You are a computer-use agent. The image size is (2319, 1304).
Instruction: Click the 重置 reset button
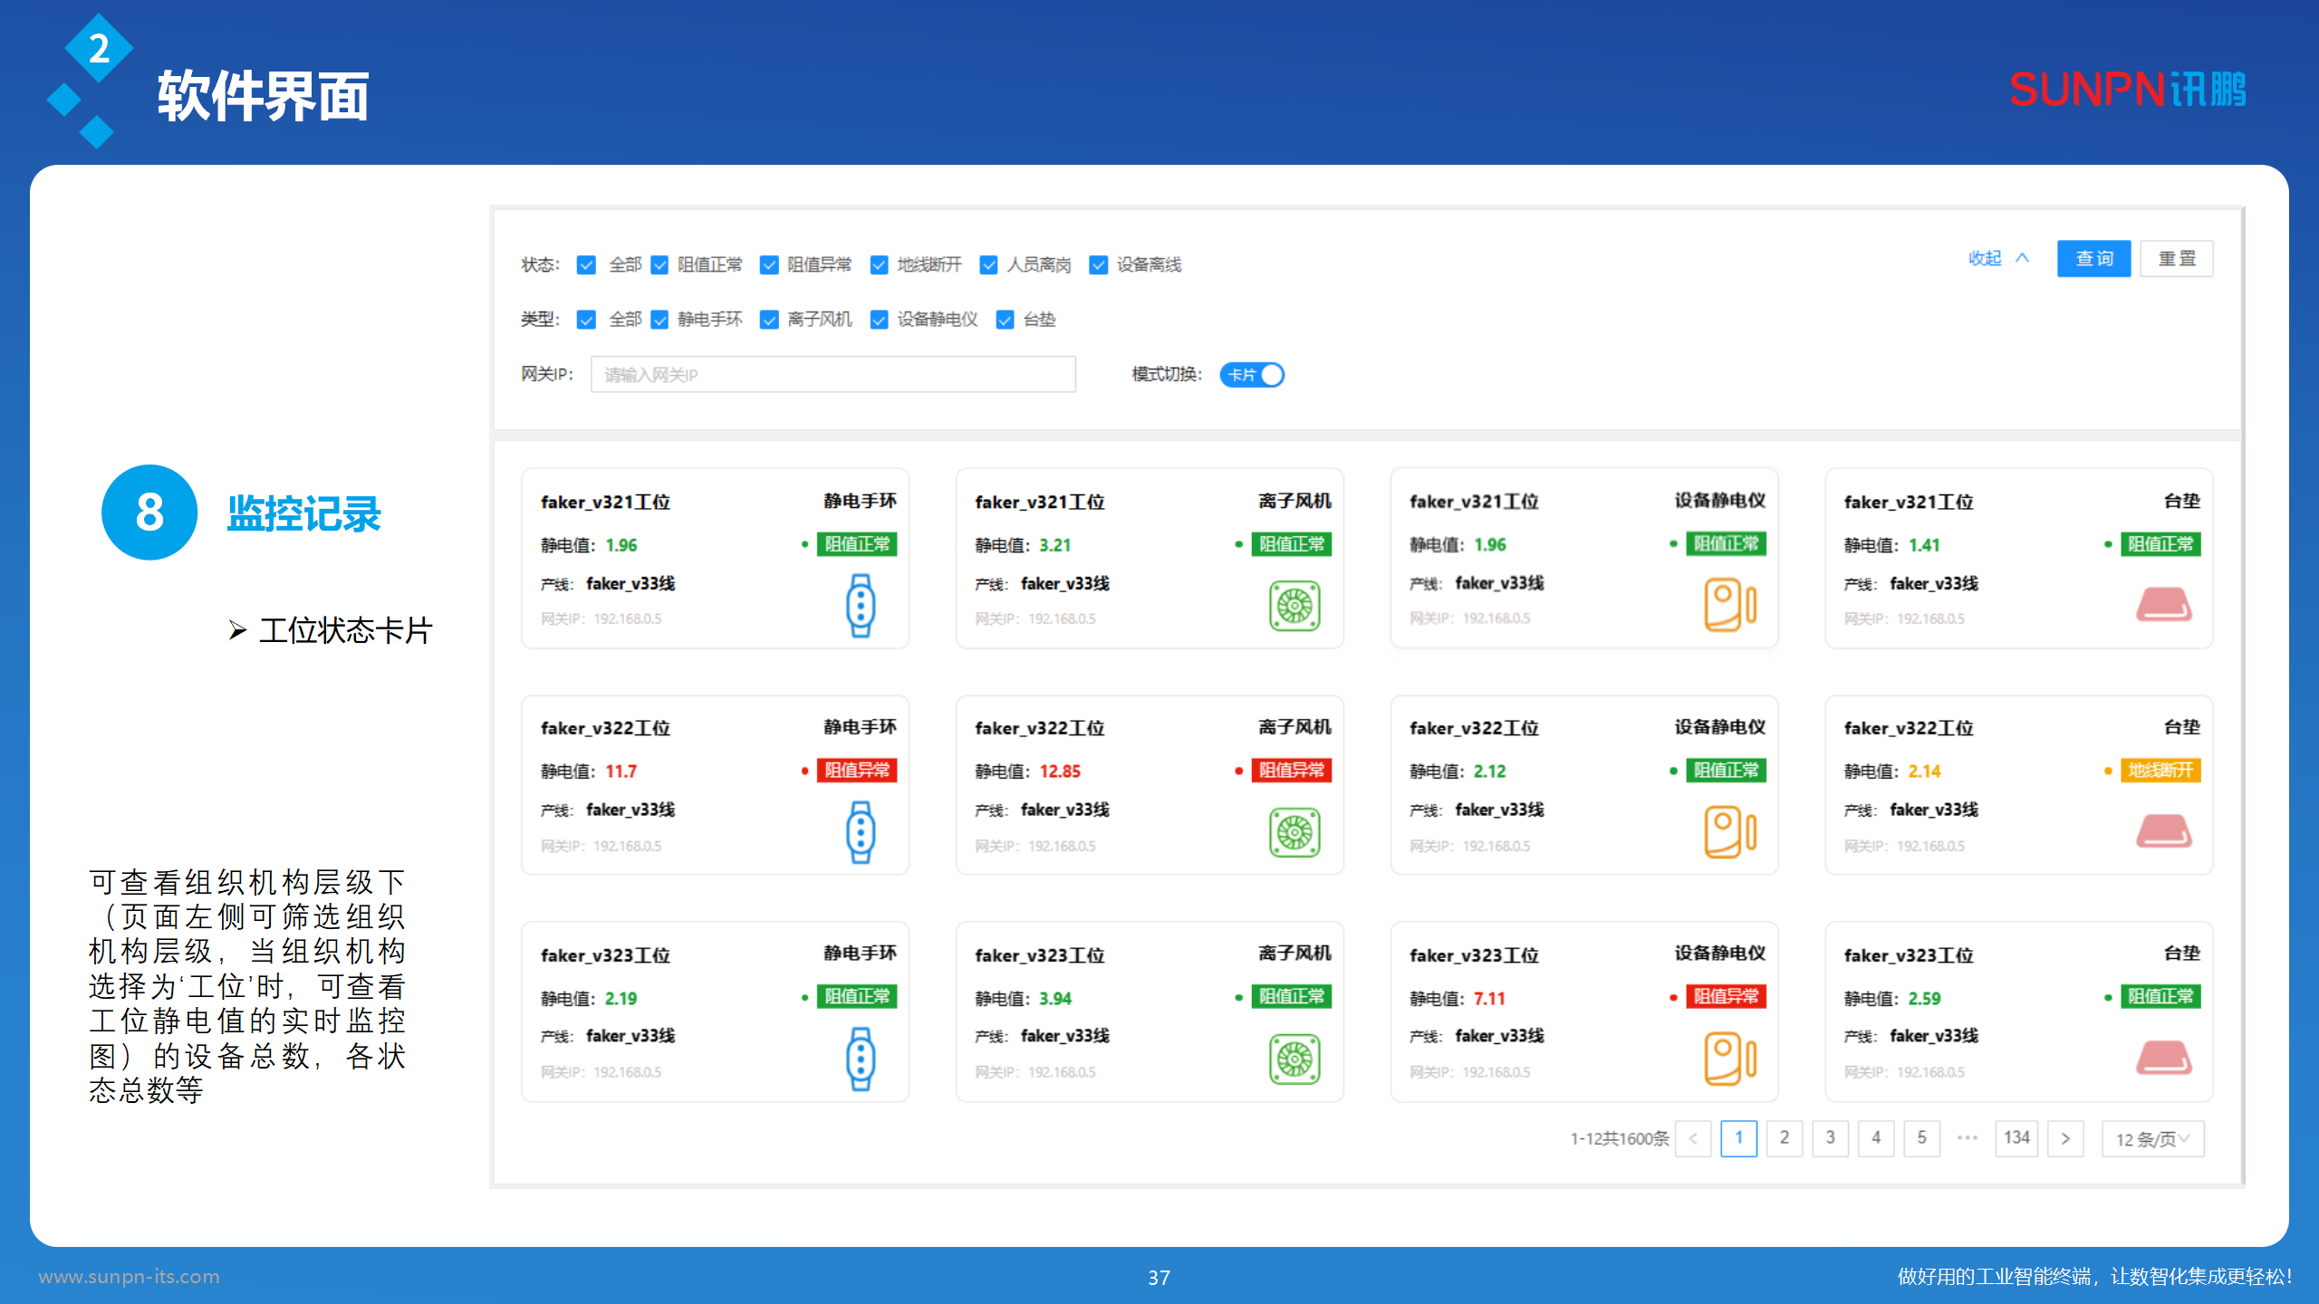click(x=2176, y=259)
